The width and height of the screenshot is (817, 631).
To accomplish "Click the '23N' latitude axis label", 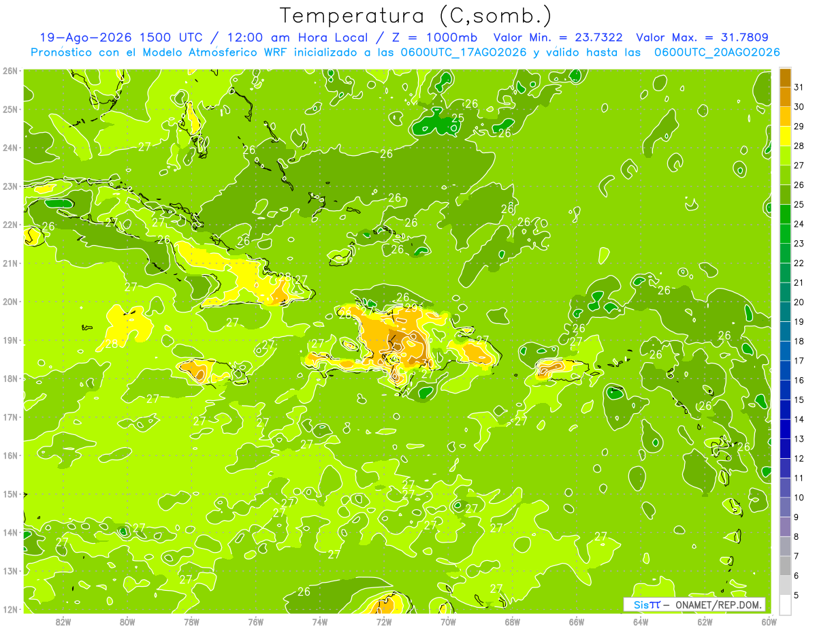I will click(10, 186).
